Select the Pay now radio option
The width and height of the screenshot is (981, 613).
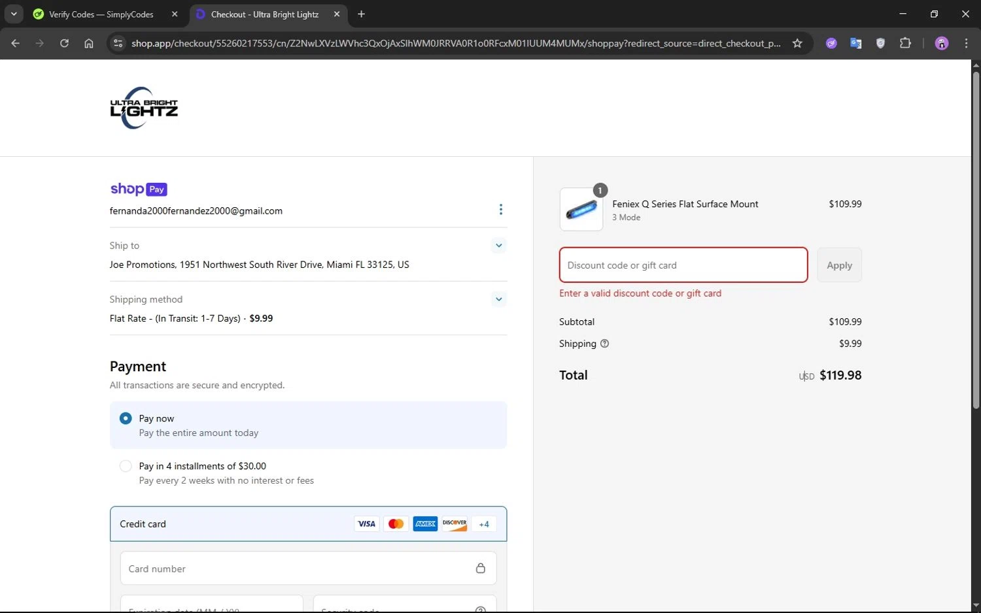[x=126, y=418]
